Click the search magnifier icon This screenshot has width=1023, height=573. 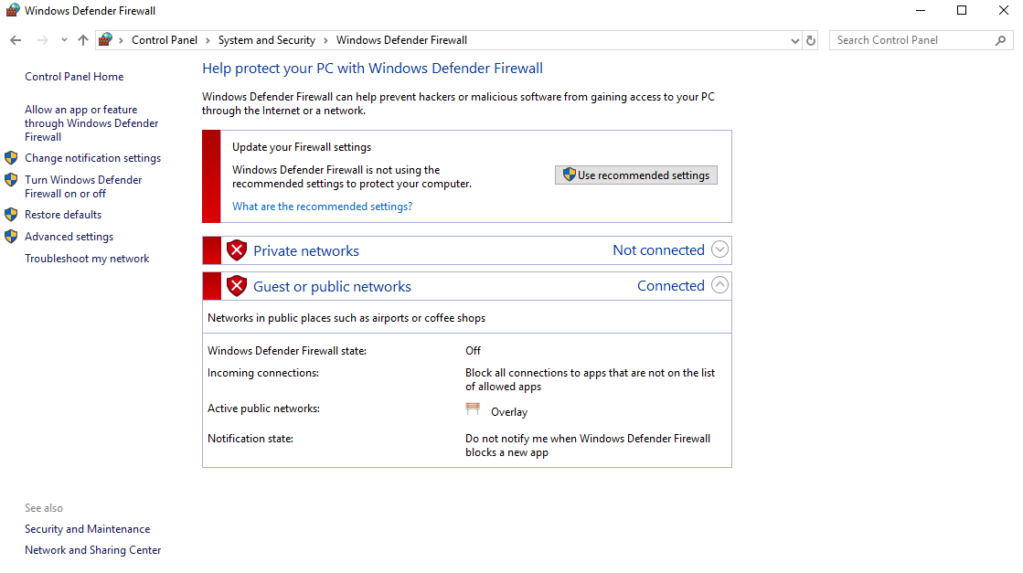point(1000,40)
